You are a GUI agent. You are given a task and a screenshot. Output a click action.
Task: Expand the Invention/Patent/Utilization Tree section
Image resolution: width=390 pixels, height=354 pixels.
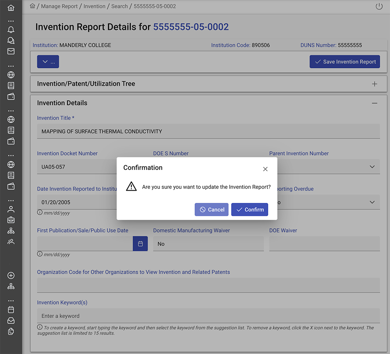click(x=374, y=84)
